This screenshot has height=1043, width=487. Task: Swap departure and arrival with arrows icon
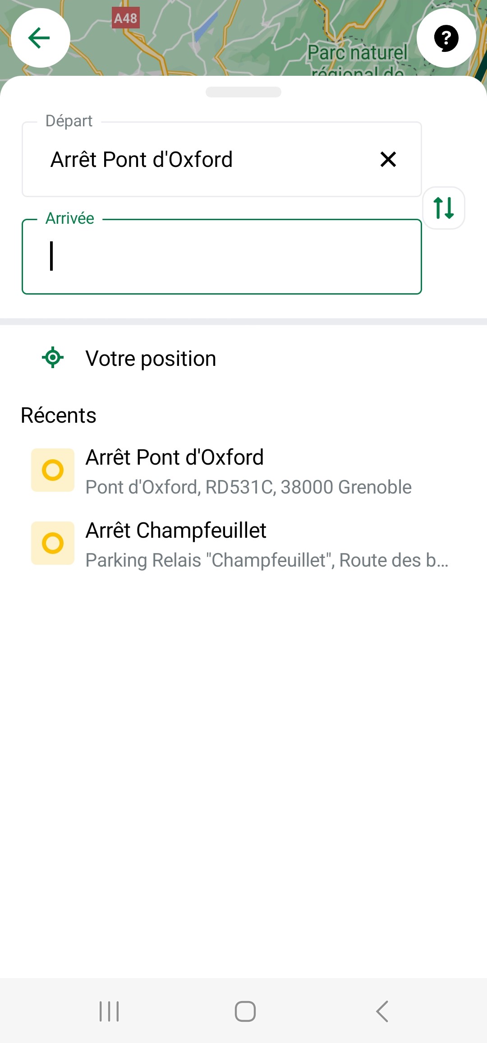(444, 208)
